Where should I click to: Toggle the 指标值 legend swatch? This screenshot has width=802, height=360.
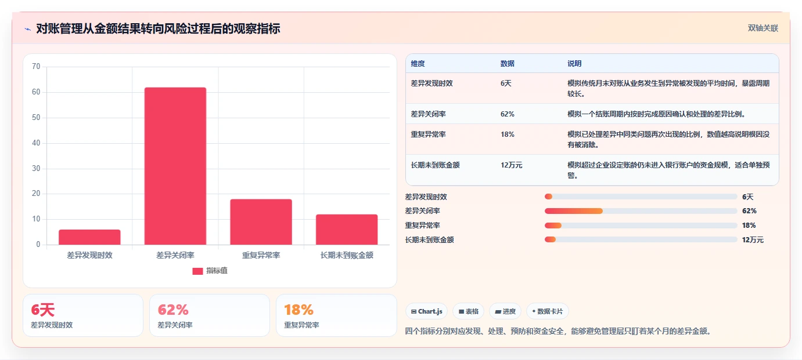(x=197, y=271)
